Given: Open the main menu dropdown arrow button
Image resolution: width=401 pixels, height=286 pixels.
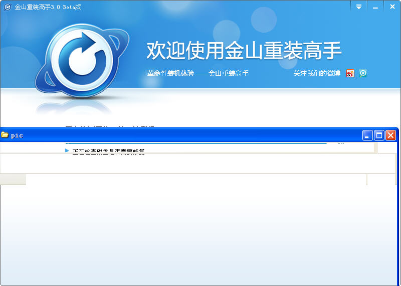Looking at the screenshot, I should click(358, 7).
